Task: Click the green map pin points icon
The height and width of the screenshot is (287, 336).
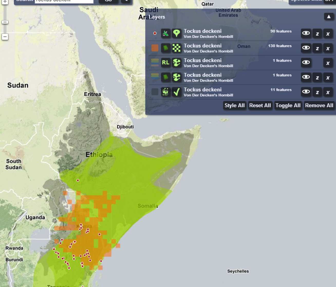Action: point(176,33)
